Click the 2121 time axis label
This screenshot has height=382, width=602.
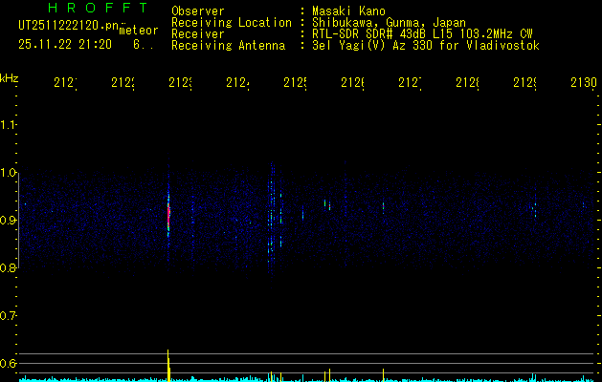(x=65, y=83)
